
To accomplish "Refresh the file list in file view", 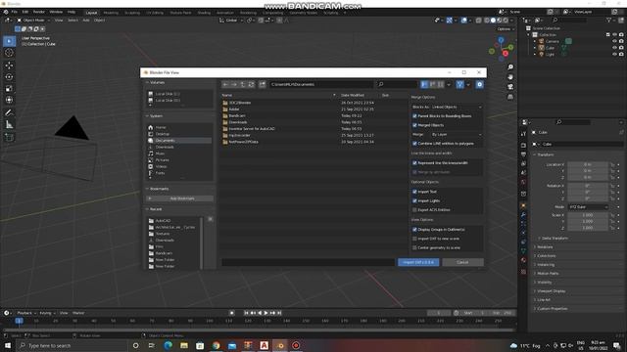I will 251,85.
